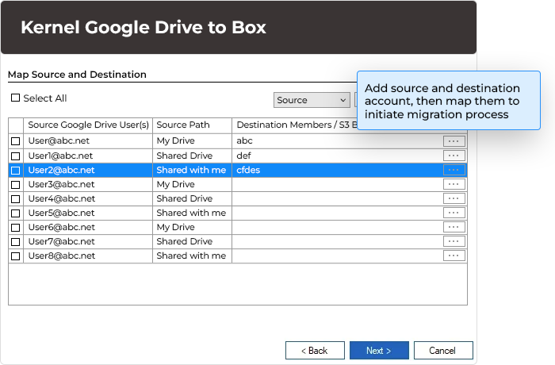The width and height of the screenshot is (555, 365).
Task: Select the User4@abc.net cell
Action: point(88,198)
